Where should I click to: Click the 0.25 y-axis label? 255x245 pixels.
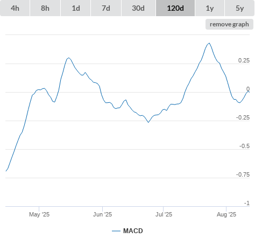[244, 60]
